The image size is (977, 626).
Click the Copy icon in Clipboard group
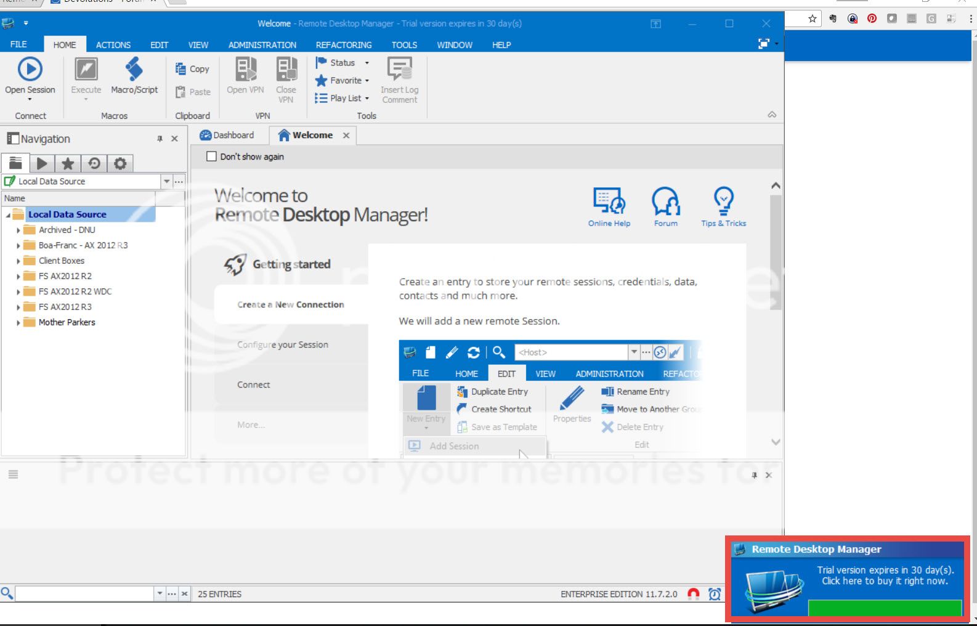pyautogui.click(x=180, y=69)
